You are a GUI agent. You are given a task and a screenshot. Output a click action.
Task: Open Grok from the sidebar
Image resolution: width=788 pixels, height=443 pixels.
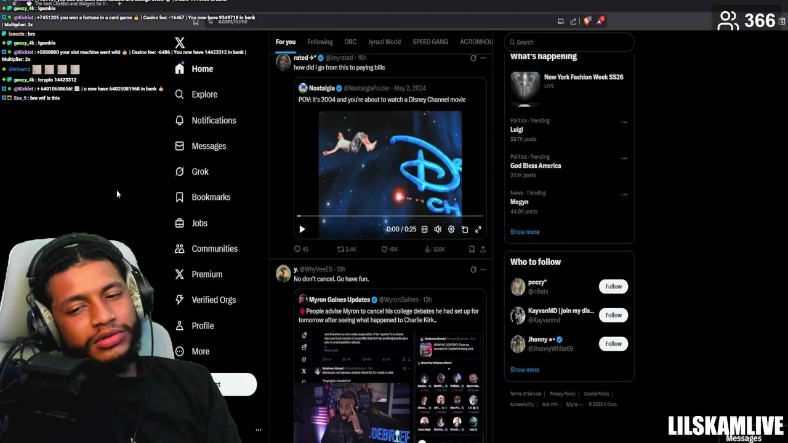(191, 172)
